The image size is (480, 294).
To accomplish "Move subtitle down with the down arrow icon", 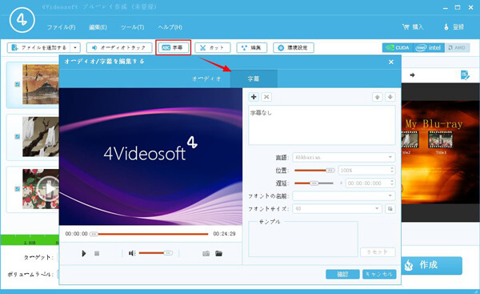I will [390, 97].
